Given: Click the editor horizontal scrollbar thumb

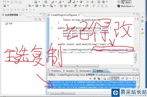Looking at the screenshot, I should [77, 66].
